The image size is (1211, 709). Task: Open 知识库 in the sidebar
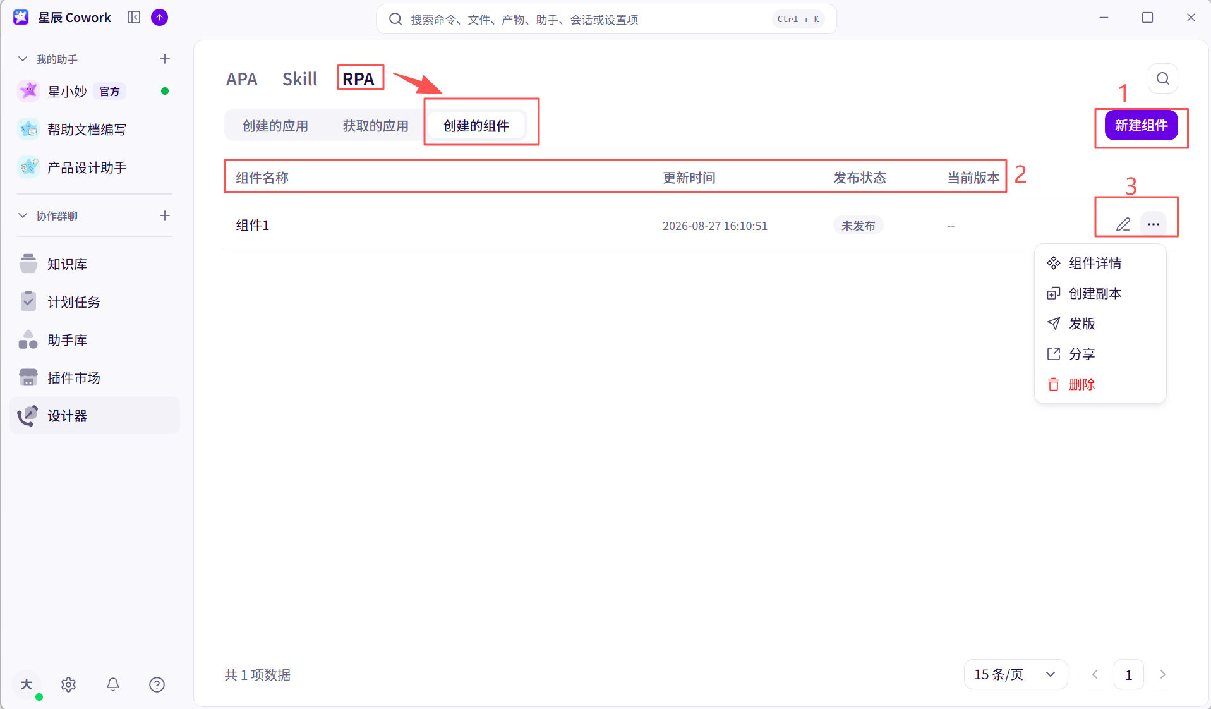(95, 264)
